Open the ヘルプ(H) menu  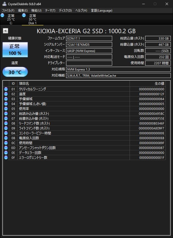[x=81, y=11]
